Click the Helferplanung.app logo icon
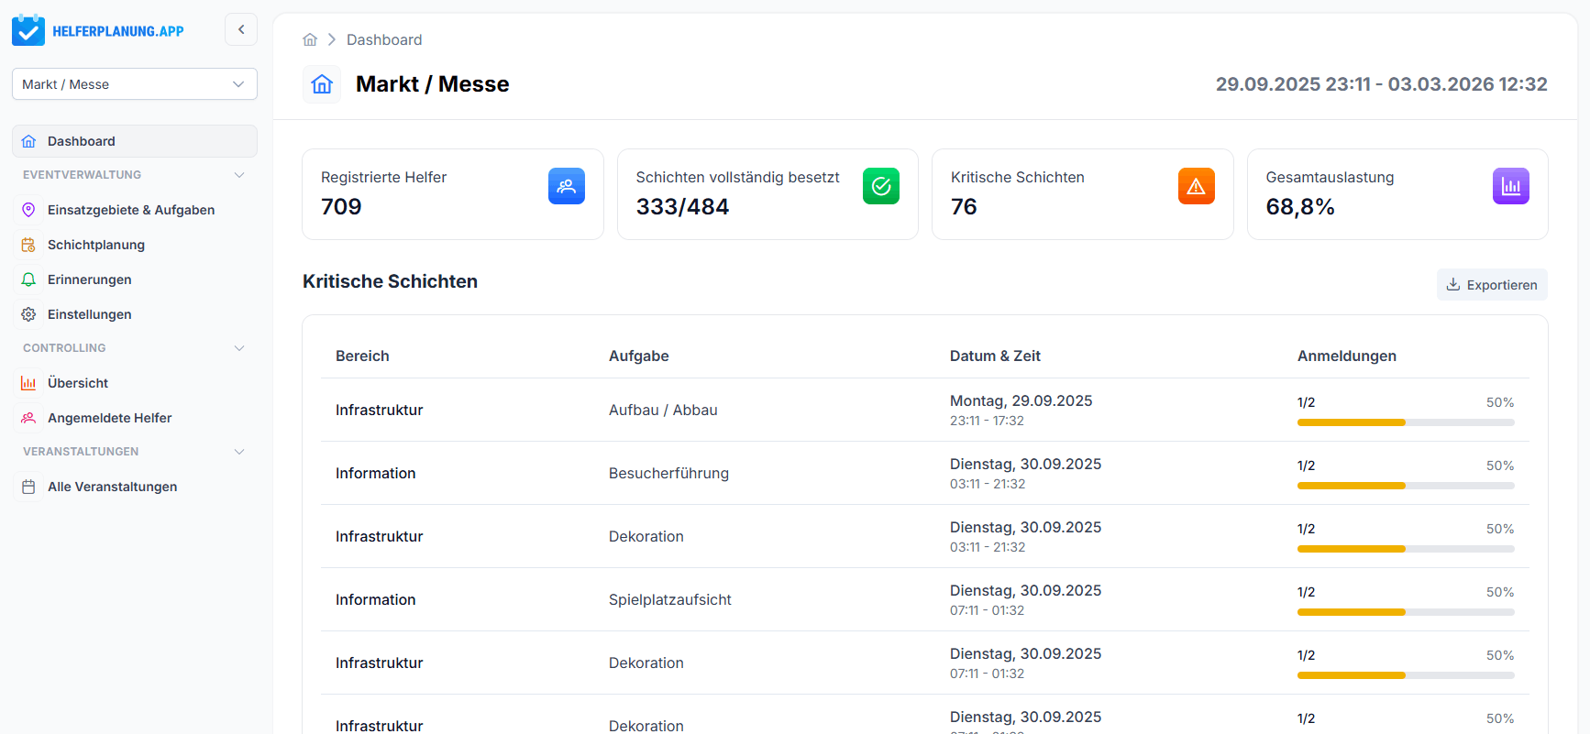 28,30
